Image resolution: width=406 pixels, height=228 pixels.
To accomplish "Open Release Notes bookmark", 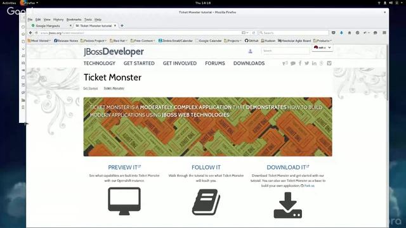I will coord(66,41).
